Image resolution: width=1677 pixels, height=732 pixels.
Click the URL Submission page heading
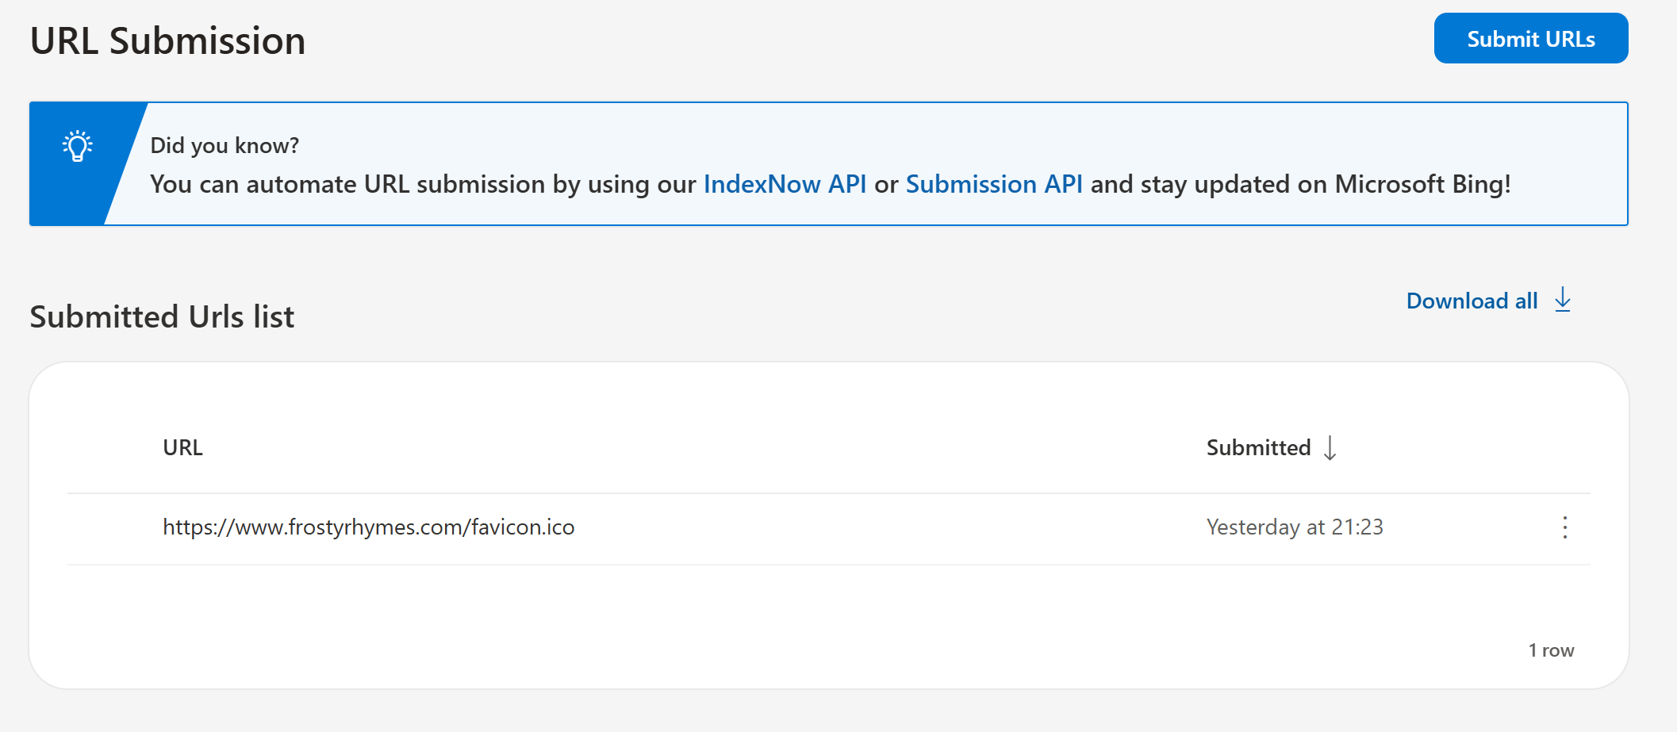168,41
